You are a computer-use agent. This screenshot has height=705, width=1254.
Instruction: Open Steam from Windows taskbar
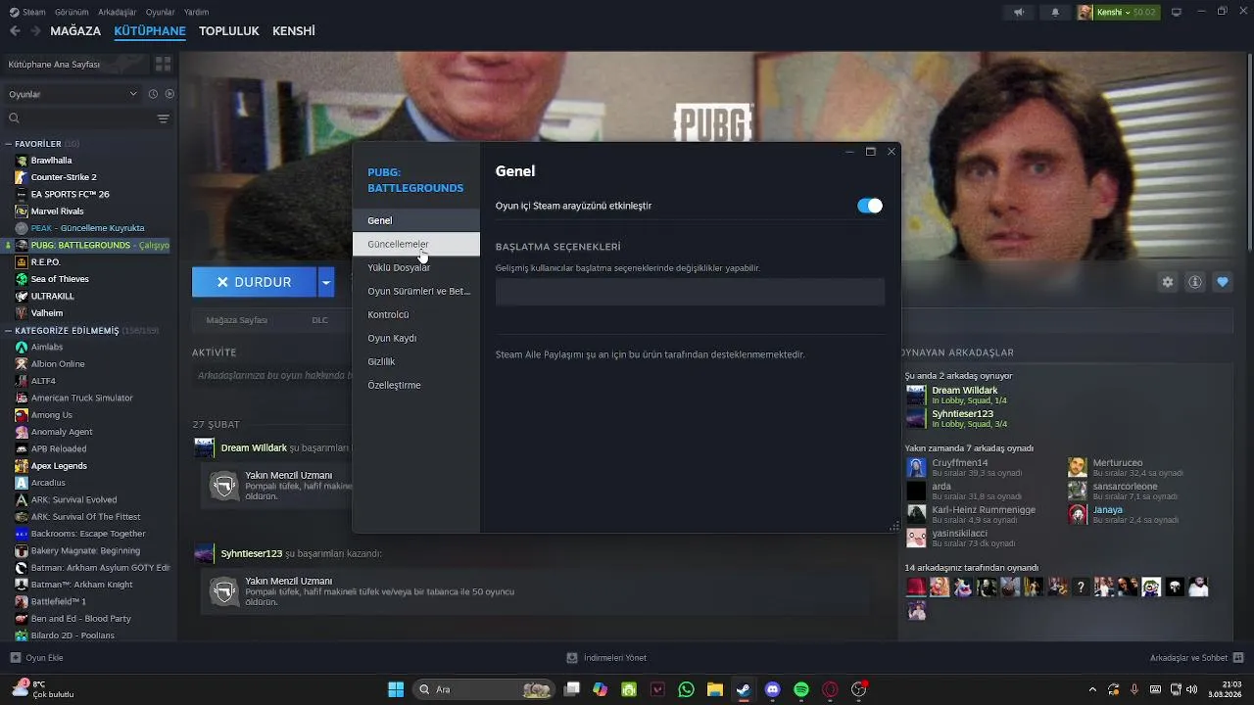click(744, 689)
